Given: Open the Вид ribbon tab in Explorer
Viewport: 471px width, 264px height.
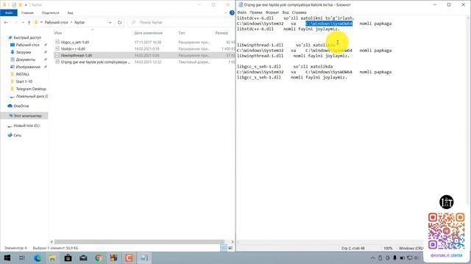Looking at the screenshot, I should coord(70,13).
